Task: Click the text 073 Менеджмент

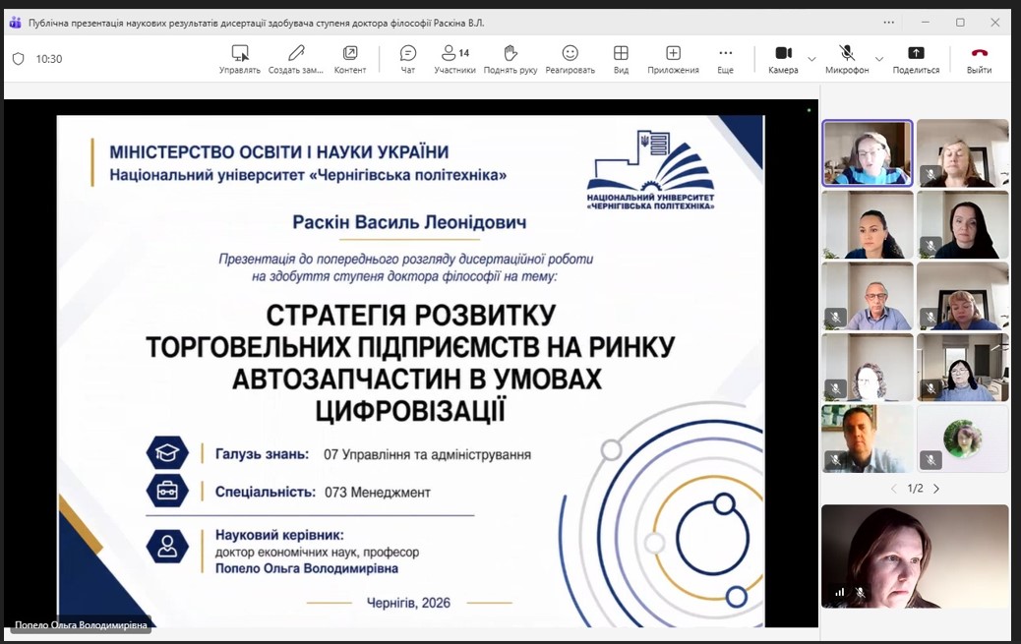Action: pyautogui.click(x=378, y=493)
